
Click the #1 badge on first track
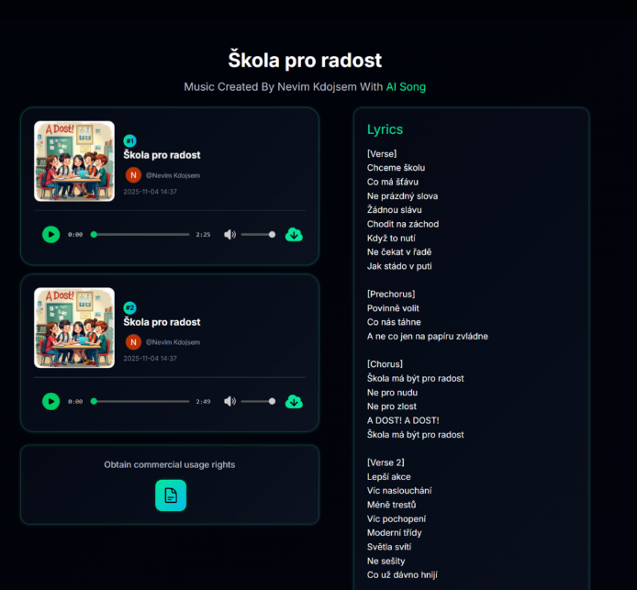129,141
